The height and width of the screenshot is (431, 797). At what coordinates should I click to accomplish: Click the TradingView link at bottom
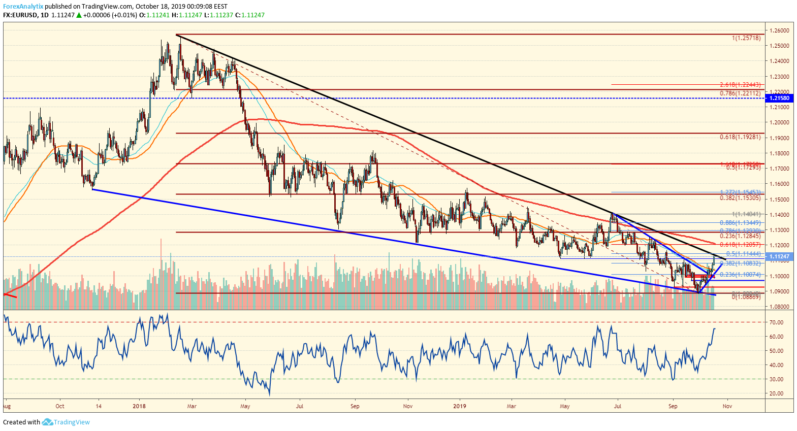(72, 422)
